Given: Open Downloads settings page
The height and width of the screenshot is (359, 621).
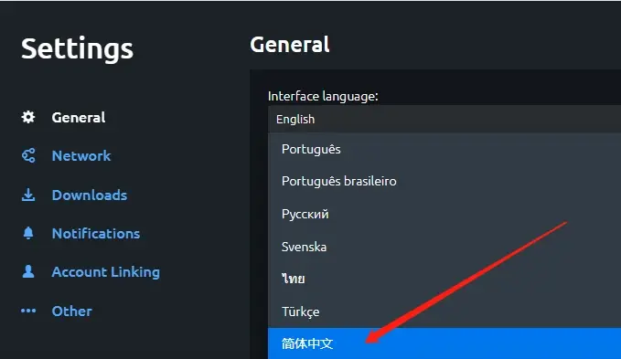Looking at the screenshot, I should point(90,195).
